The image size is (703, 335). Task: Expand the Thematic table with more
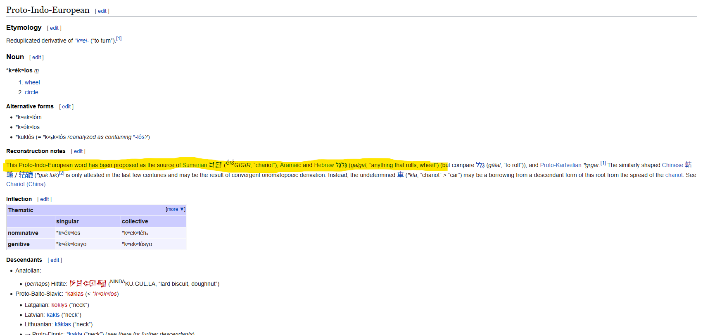pos(176,209)
